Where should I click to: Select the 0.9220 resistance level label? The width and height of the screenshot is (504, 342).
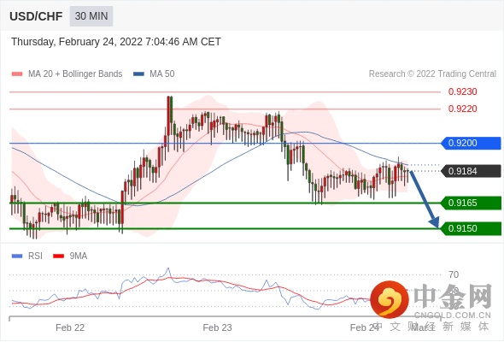(462, 109)
